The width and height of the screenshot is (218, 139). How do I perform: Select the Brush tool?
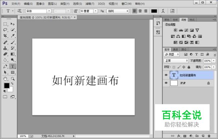(x=13, y=42)
